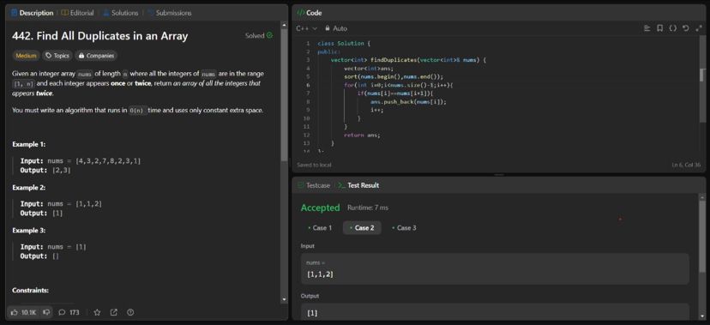Switch to the Editorial tab
The width and height of the screenshot is (710, 325).
click(x=77, y=13)
